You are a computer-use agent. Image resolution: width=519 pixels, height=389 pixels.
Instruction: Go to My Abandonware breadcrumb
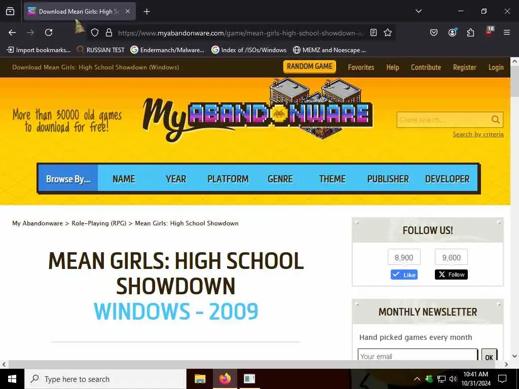(38, 223)
